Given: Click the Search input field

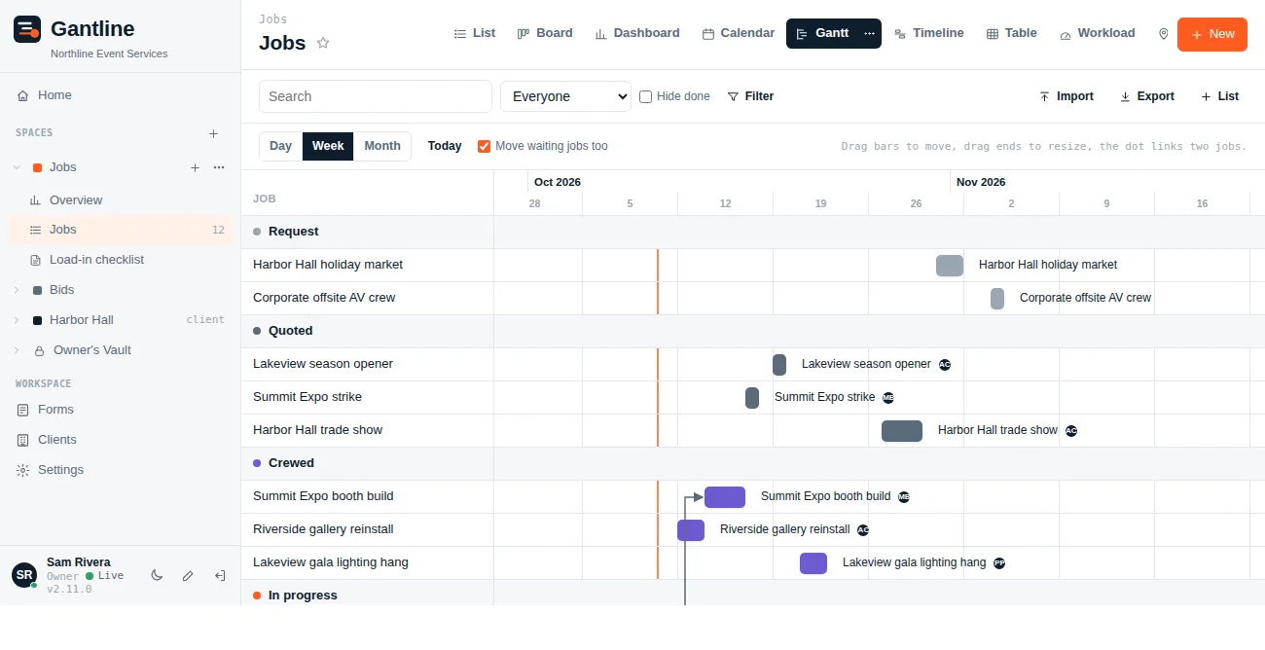Looking at the screenshot, I should (x=376, y=96).
